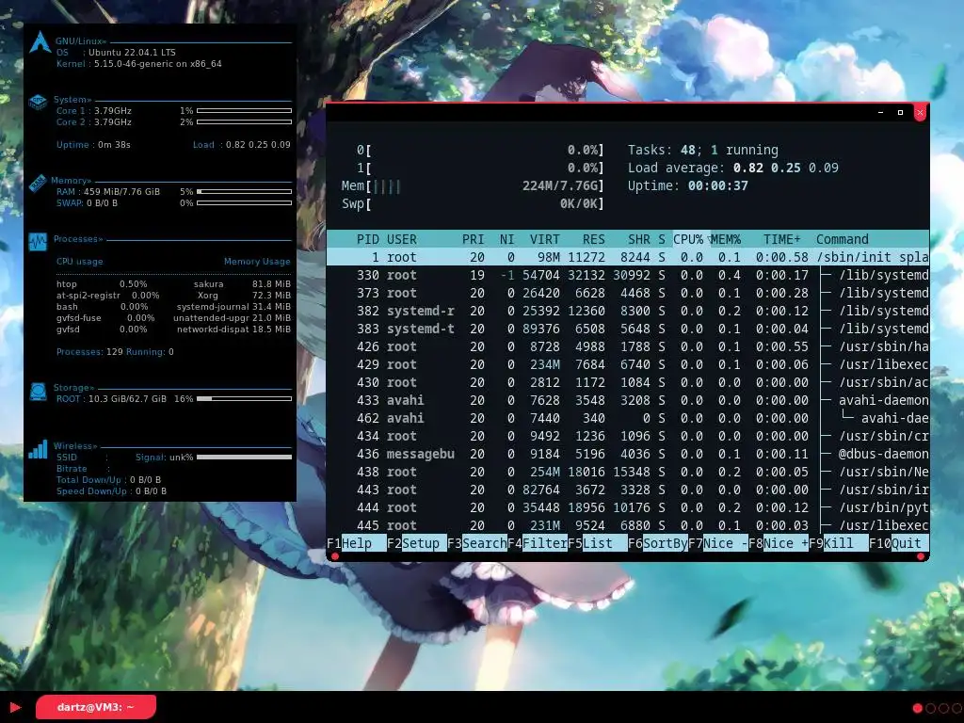The image size is (964, 723).
Task: Switch to the third workspace indicator dot
Action: coord(943,708)
